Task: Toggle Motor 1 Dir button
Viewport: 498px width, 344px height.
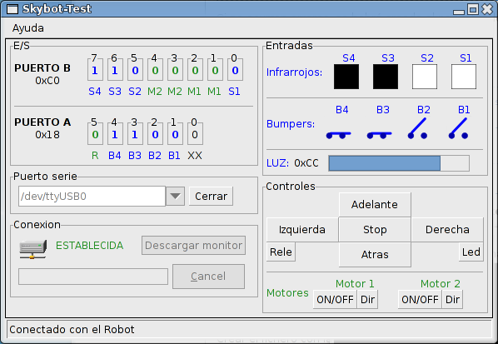Action: 367,299
